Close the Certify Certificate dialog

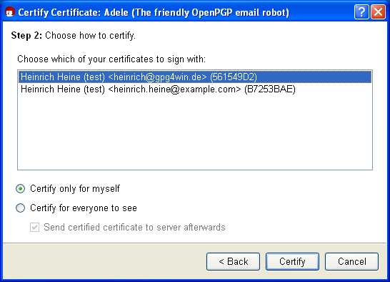pos(378,11)
